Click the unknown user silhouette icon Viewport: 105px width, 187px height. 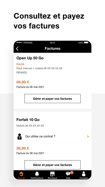[20, 136]
